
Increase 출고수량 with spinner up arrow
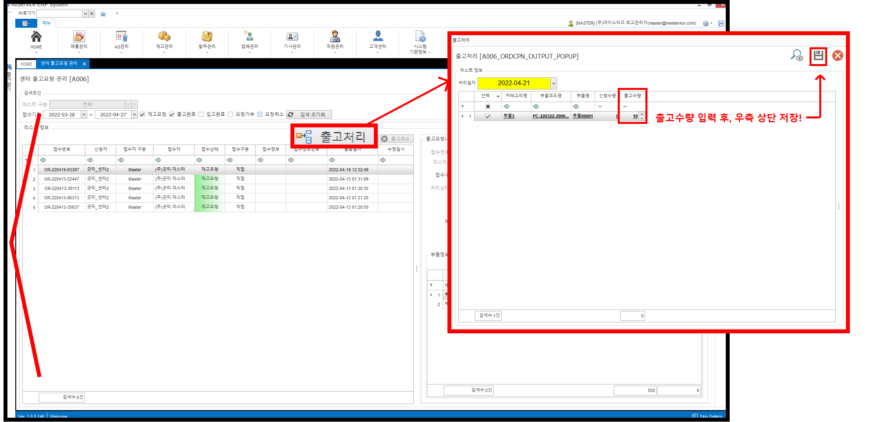pos(642,114)
